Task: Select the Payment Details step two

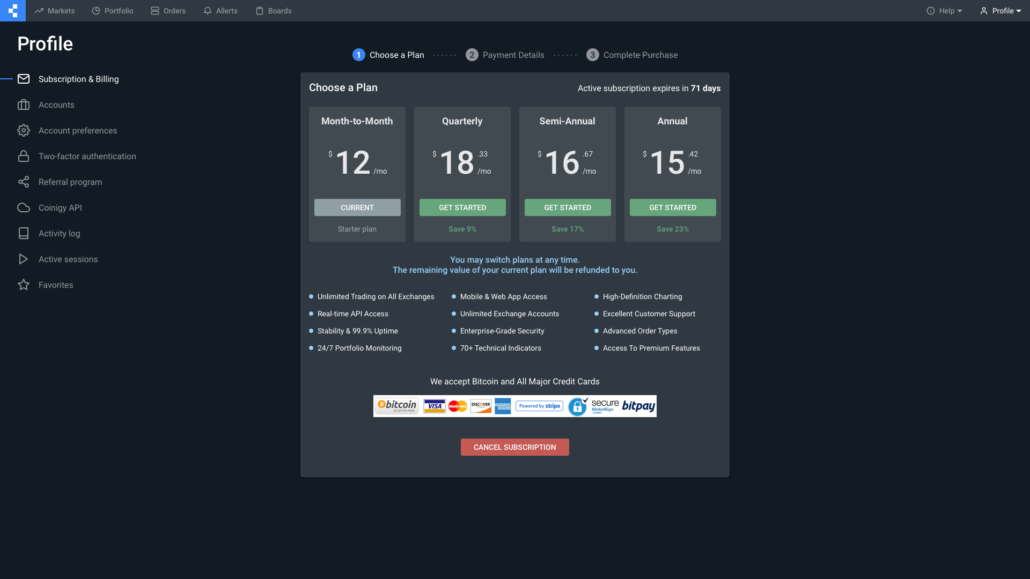Action: tap(505, 55)
